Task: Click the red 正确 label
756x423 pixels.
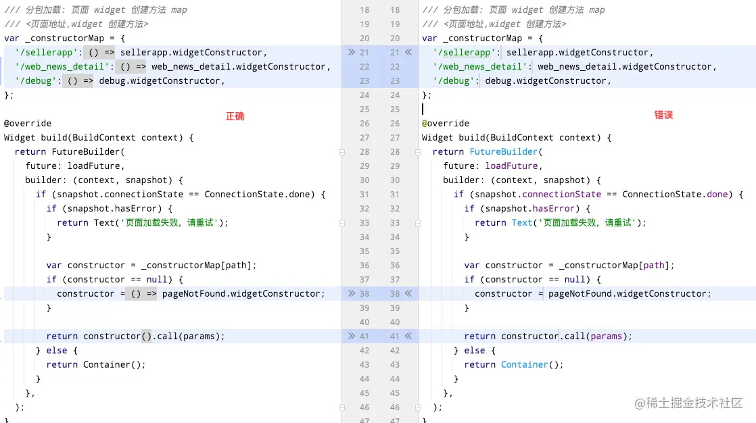Action: pos(235,116)
